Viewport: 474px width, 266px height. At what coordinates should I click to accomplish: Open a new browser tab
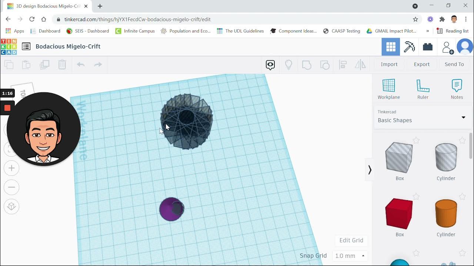tap(100, 6)
